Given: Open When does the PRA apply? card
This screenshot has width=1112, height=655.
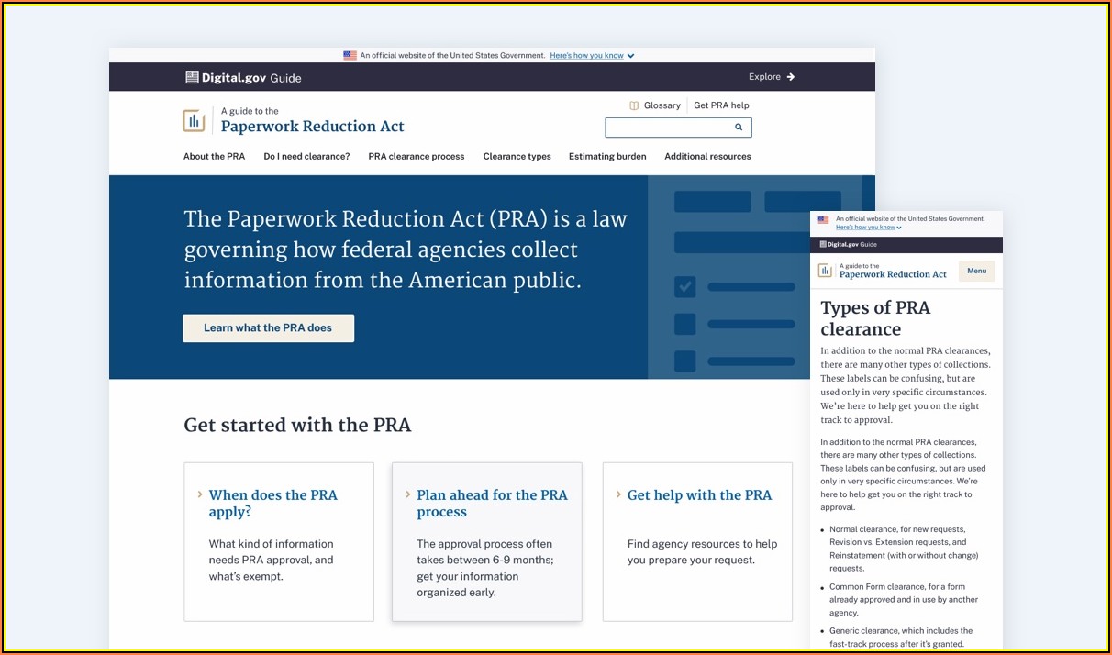Looking at the screenshot, I should click(x=279, y=542).
